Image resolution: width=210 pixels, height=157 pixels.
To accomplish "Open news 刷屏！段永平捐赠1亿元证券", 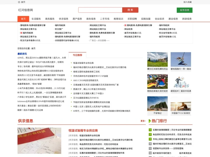I will point(30,110).
